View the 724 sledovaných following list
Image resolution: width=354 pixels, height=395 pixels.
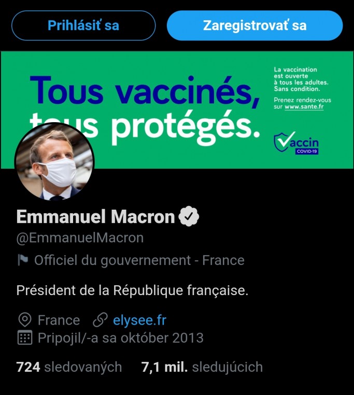pyautogui.click(x=69, y=367)
